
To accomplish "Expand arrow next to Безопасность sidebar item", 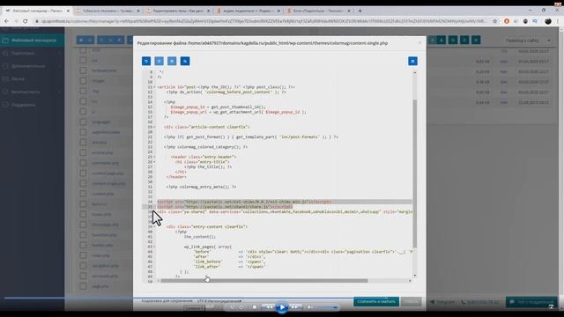I will click(59, 92).
